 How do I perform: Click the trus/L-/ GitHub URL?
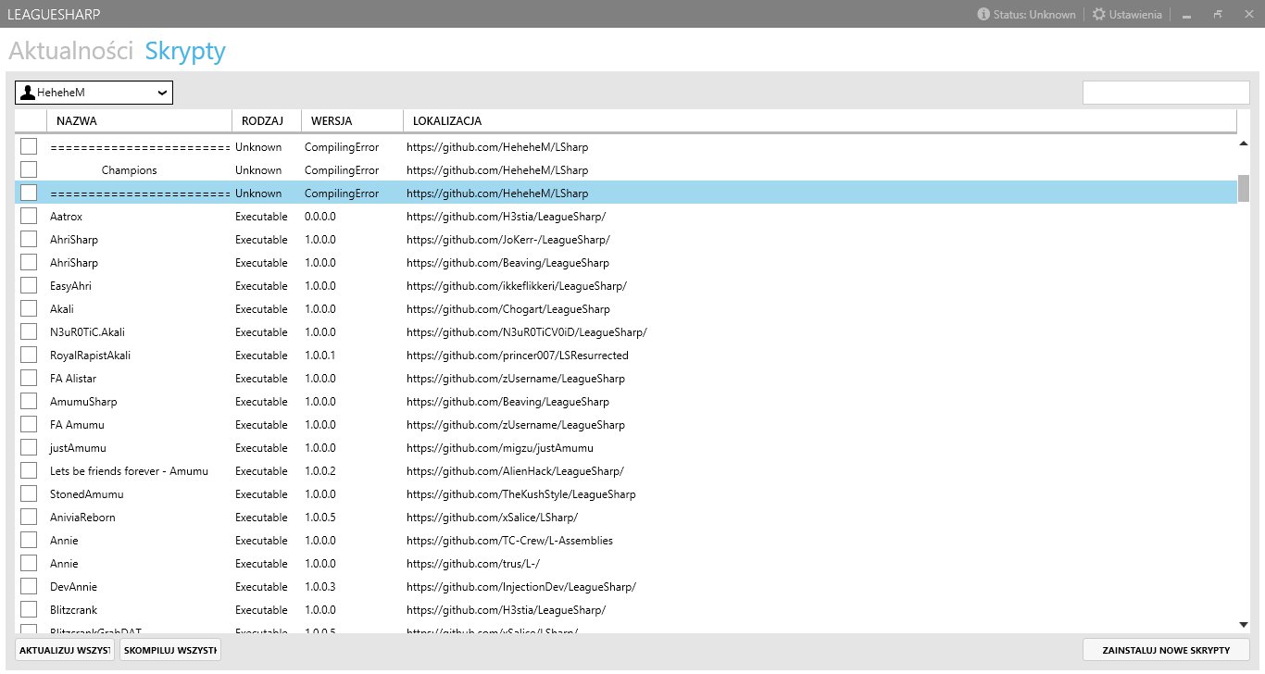pos(473,564)
